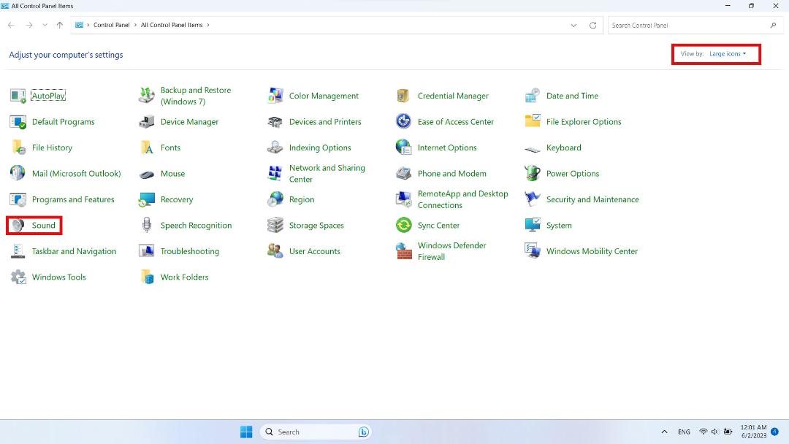Click the Network and Sharing Center icon
This screenshot has width=789, height=444.
[275, 174]
